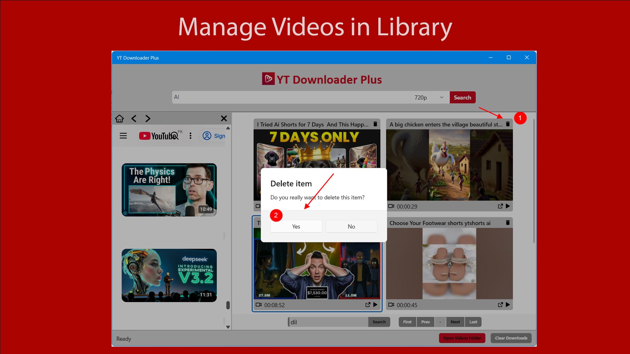Click the library Search button

coord(379,322)
